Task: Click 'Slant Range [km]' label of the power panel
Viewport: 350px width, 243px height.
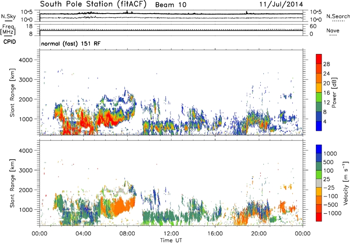Action: pyautogui.click(x=12, y=93)
